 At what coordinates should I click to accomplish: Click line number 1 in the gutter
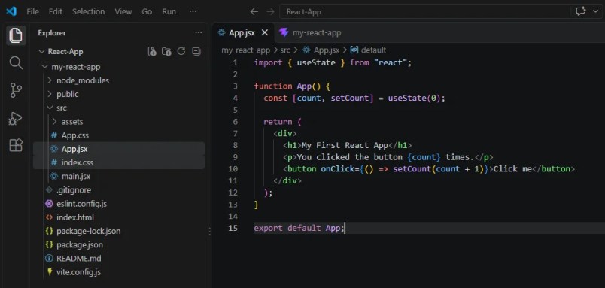coord(236,63)
